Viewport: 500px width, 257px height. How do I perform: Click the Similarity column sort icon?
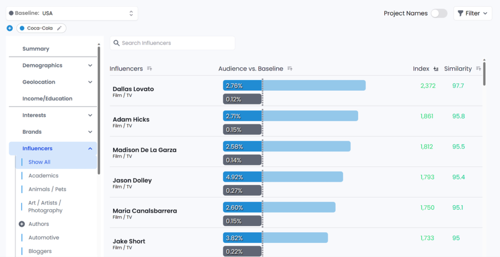[479, 68]
